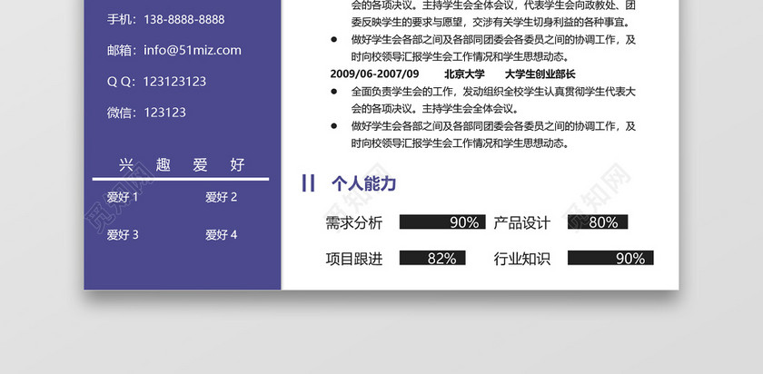
Task: Click the 90% bar for 行业知识
Action: 610,258
